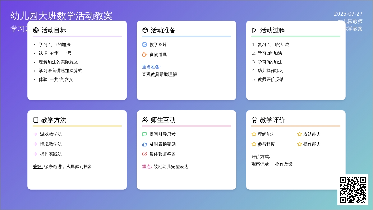This screenshot has width=373, height=210.
Task: Click the check-circle icon by 集体验证答案
Action: tap(145, 154)
